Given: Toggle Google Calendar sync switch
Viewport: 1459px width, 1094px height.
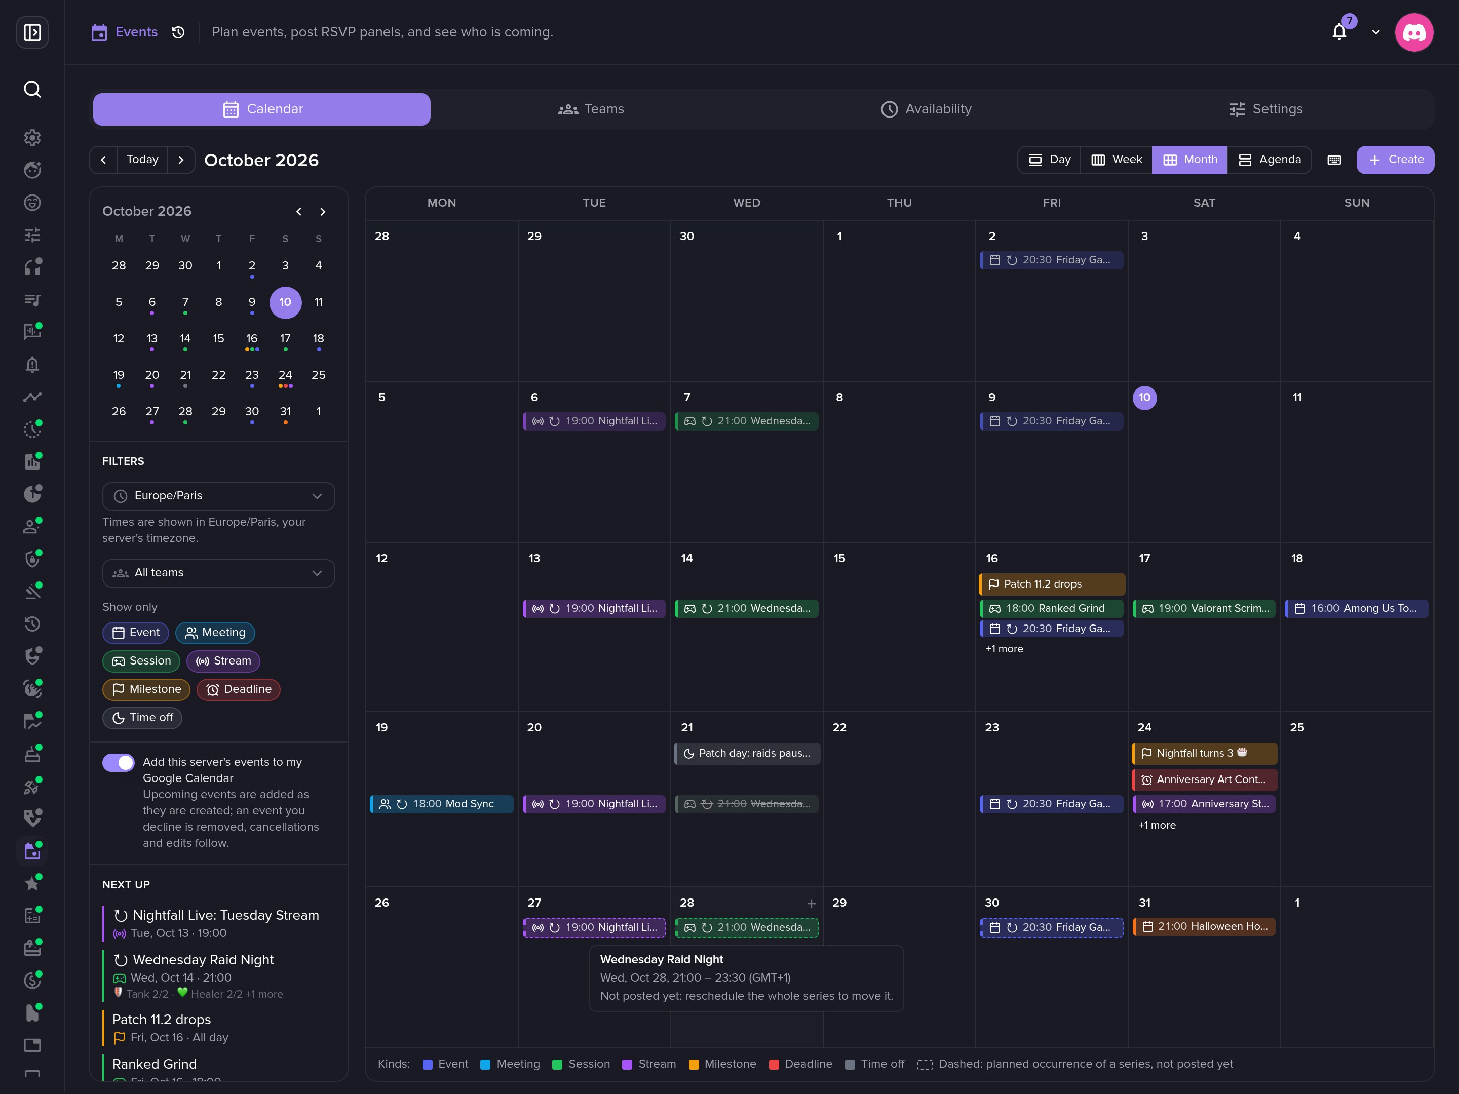Looking at the screenshot, I should pyautogui.click(x=118, y=762).
